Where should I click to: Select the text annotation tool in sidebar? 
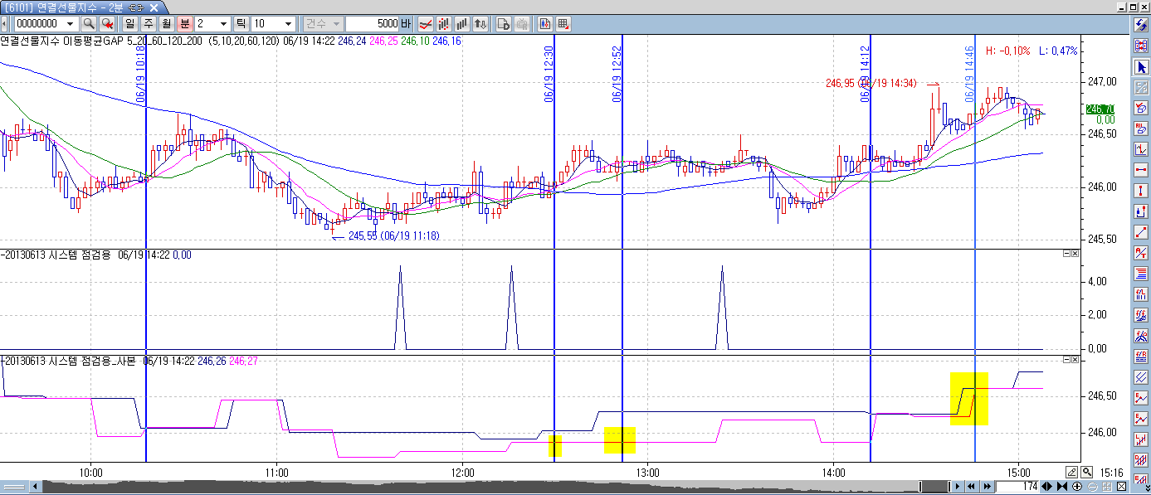pos(1141,252)
